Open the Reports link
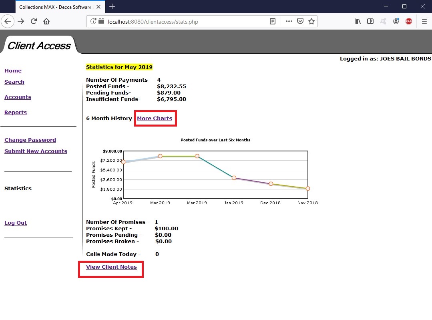 [x=16, y=112]
